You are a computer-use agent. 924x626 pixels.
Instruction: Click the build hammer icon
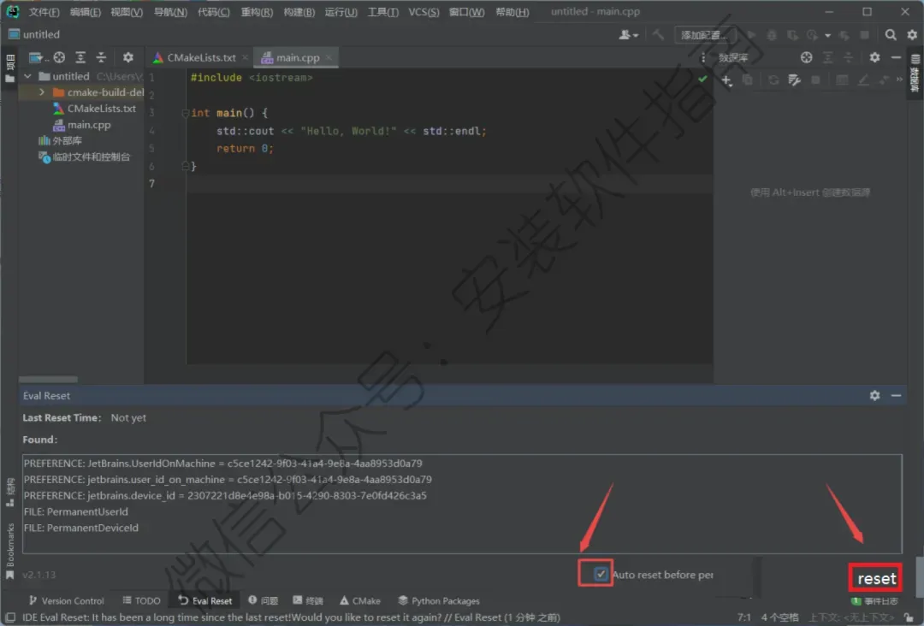tap(658, 35)
